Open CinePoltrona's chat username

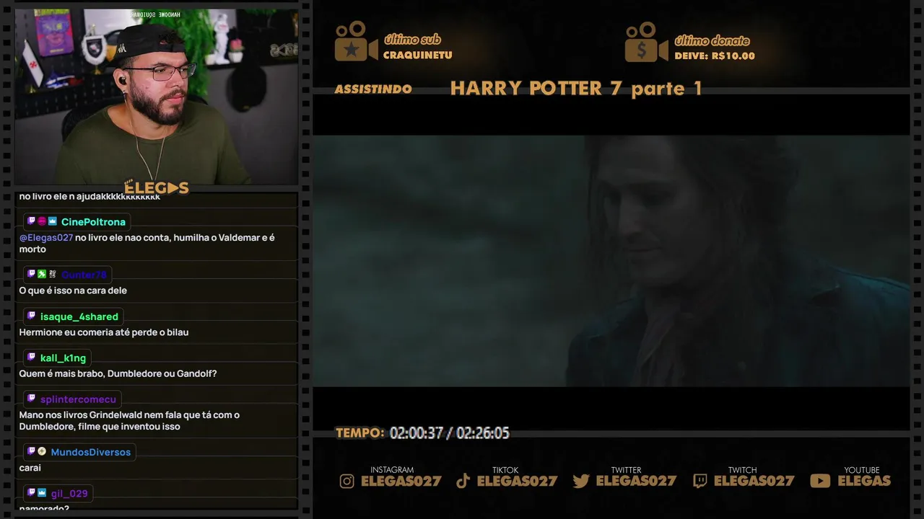coord(93,222)
